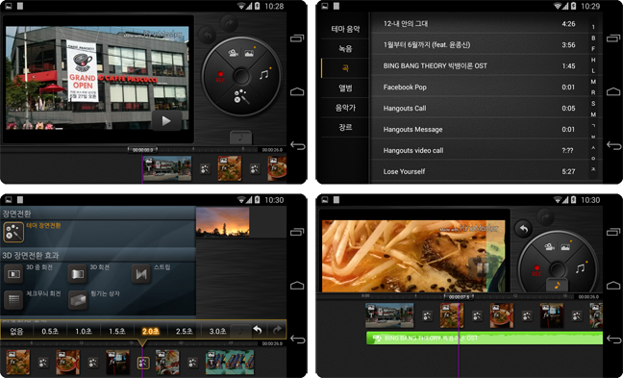
Task: Set transition duration to 없음
Action: click(x=16, y=331)
